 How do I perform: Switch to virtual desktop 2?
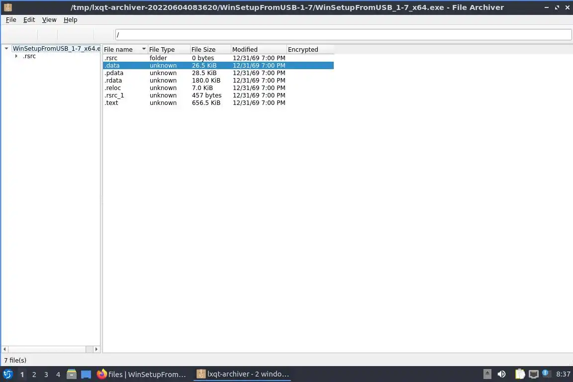[x=34, y=375]
